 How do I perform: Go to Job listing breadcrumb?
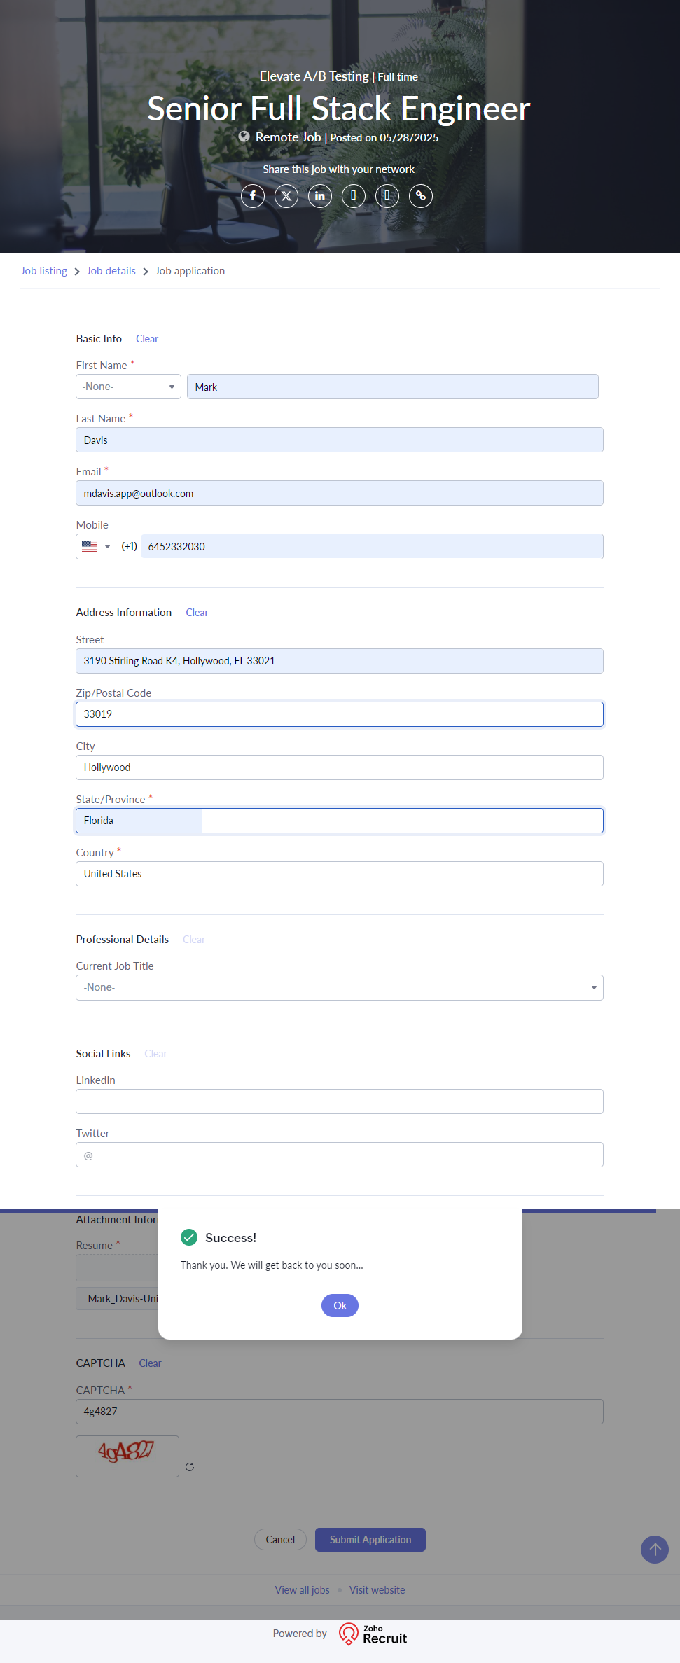[x=43, y=271]
